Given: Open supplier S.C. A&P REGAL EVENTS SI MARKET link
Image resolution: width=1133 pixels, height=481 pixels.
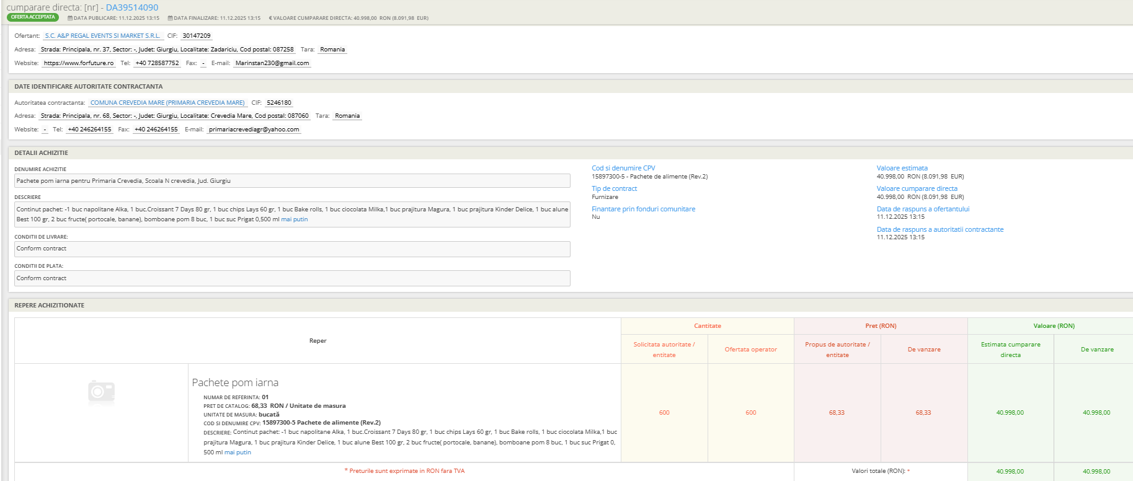Looking at the screenshot, I should click(x=102, y=36).
